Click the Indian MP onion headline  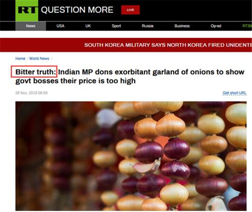pyautogui.click(x=130, y=76)
